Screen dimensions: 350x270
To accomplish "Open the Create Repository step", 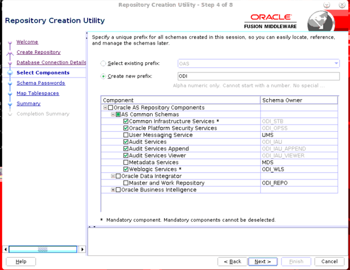I will click(x=38, y=52).
